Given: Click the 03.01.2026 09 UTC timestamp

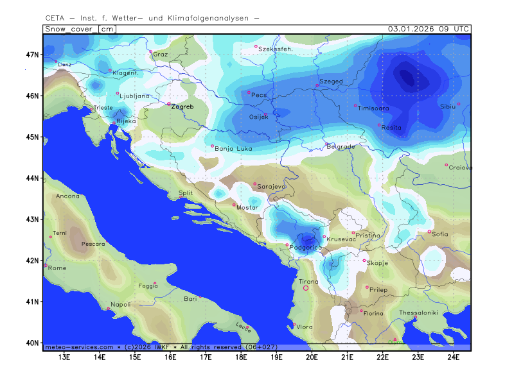Looking at the screenshot, I should coord(429,30).
